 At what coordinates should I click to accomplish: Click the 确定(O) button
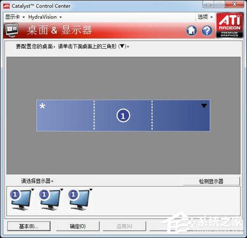click(78, 226)
